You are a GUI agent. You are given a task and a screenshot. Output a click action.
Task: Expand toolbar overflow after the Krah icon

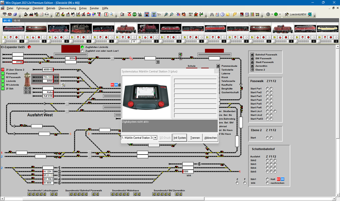coord(51,15)
